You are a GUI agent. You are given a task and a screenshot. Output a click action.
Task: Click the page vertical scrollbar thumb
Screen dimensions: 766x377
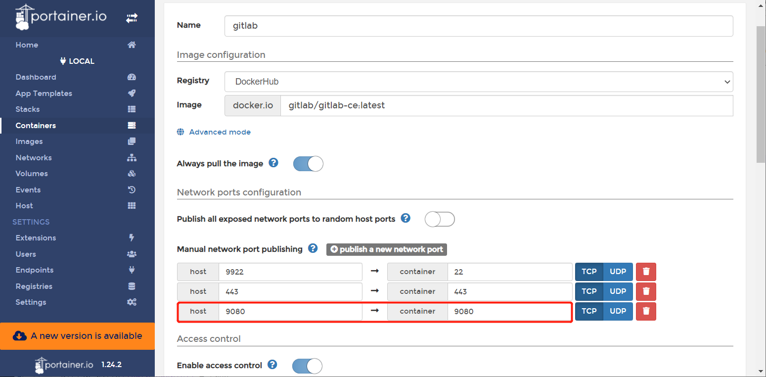click(x=761, y=94)
